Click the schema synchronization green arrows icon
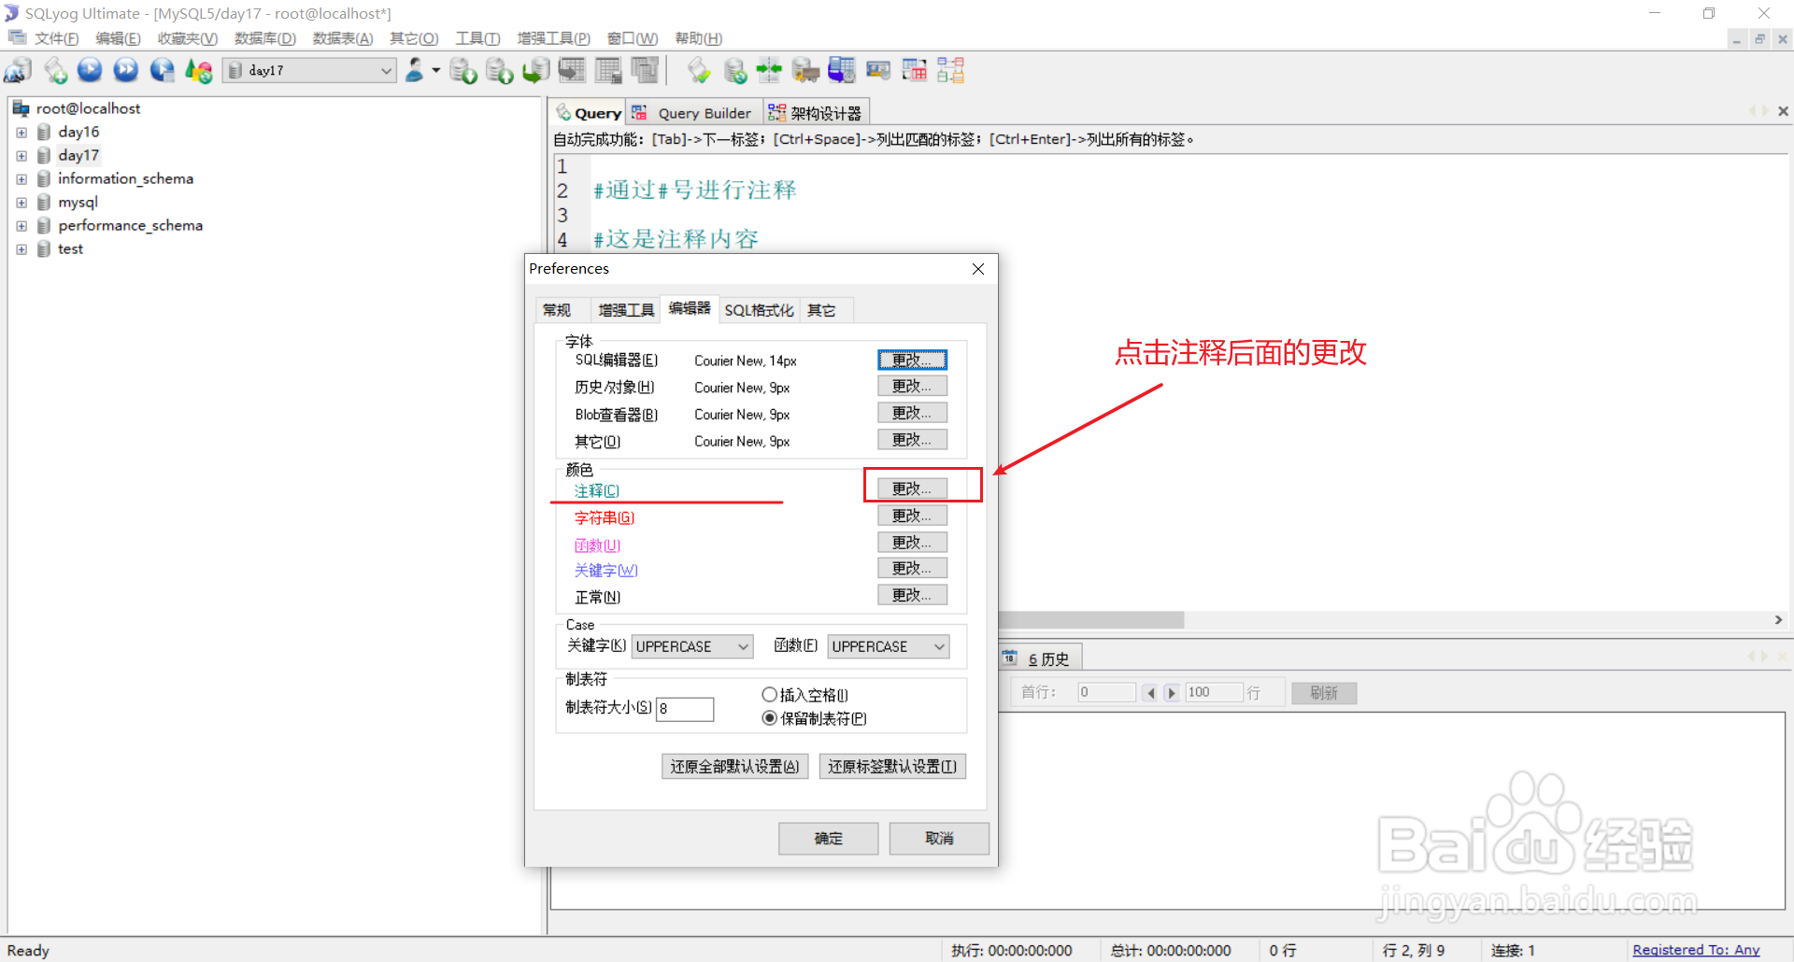Viewport: 1794px width, 962px height. (769, 70)
